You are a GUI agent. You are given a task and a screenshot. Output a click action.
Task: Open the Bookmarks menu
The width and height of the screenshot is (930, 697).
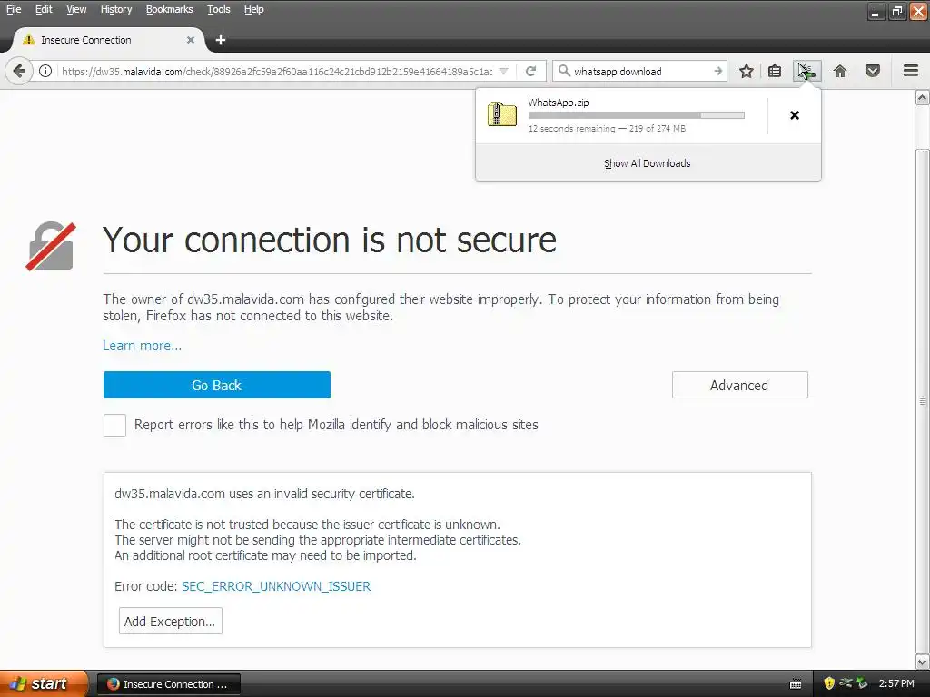169,9
